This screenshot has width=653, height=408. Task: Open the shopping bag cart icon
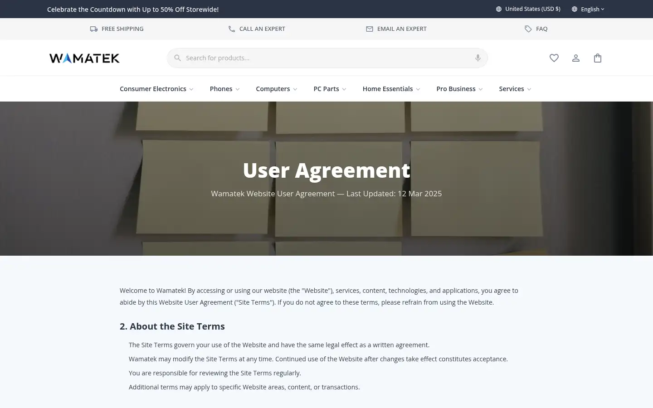598,58
